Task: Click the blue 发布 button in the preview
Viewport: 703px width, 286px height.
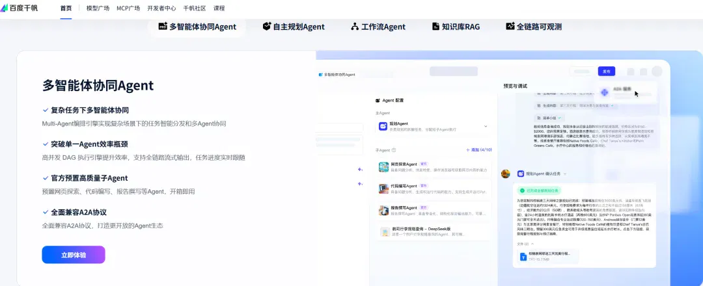Action: (x=606, y=71)
